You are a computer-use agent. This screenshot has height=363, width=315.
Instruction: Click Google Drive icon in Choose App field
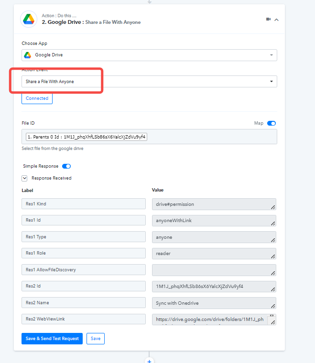coord(28,55)
